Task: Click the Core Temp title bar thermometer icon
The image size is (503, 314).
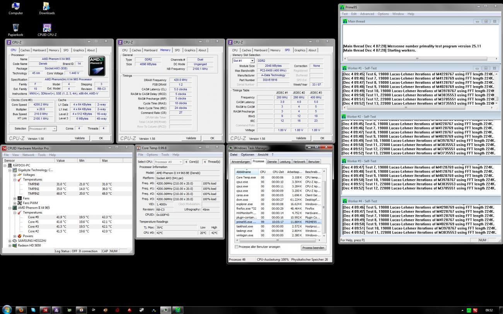Action: [x=139, y=148]
